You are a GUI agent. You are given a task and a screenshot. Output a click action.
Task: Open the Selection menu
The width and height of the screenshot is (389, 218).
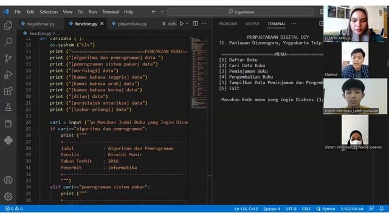[x=49, y=12]
